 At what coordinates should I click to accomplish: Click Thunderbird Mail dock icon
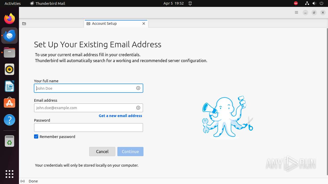pos(9,36)
